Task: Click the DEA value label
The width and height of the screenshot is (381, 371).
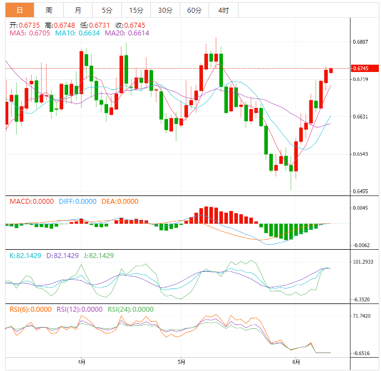Action: pyautogui.click(x=120, y=202)
